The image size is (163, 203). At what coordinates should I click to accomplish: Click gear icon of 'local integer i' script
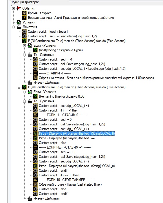point(24,32)
